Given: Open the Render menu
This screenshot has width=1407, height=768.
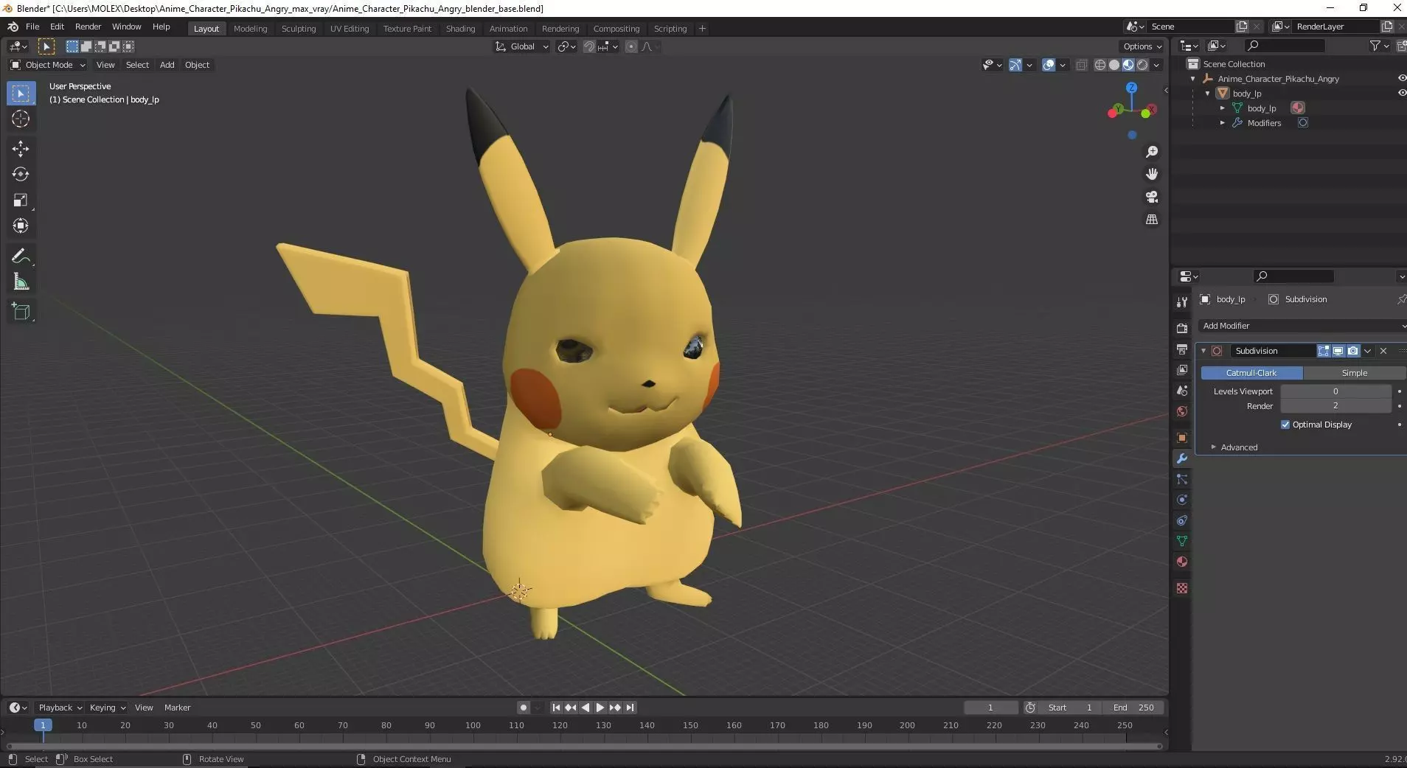Looking at the screenshot, I should click(88, 27).
